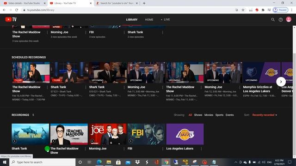296x166 pixels.
Task: Go back with the browser back arrow
Action: [x=4, y=10]
